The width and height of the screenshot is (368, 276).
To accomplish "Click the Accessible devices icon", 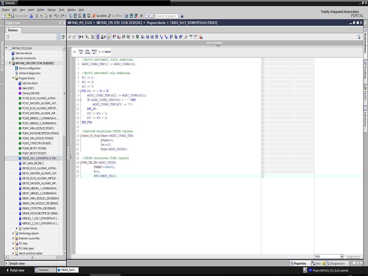I will (127, 16).
